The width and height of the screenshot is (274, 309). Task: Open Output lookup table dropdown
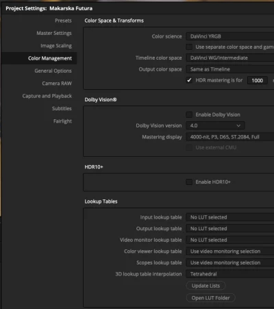[230, 229]
